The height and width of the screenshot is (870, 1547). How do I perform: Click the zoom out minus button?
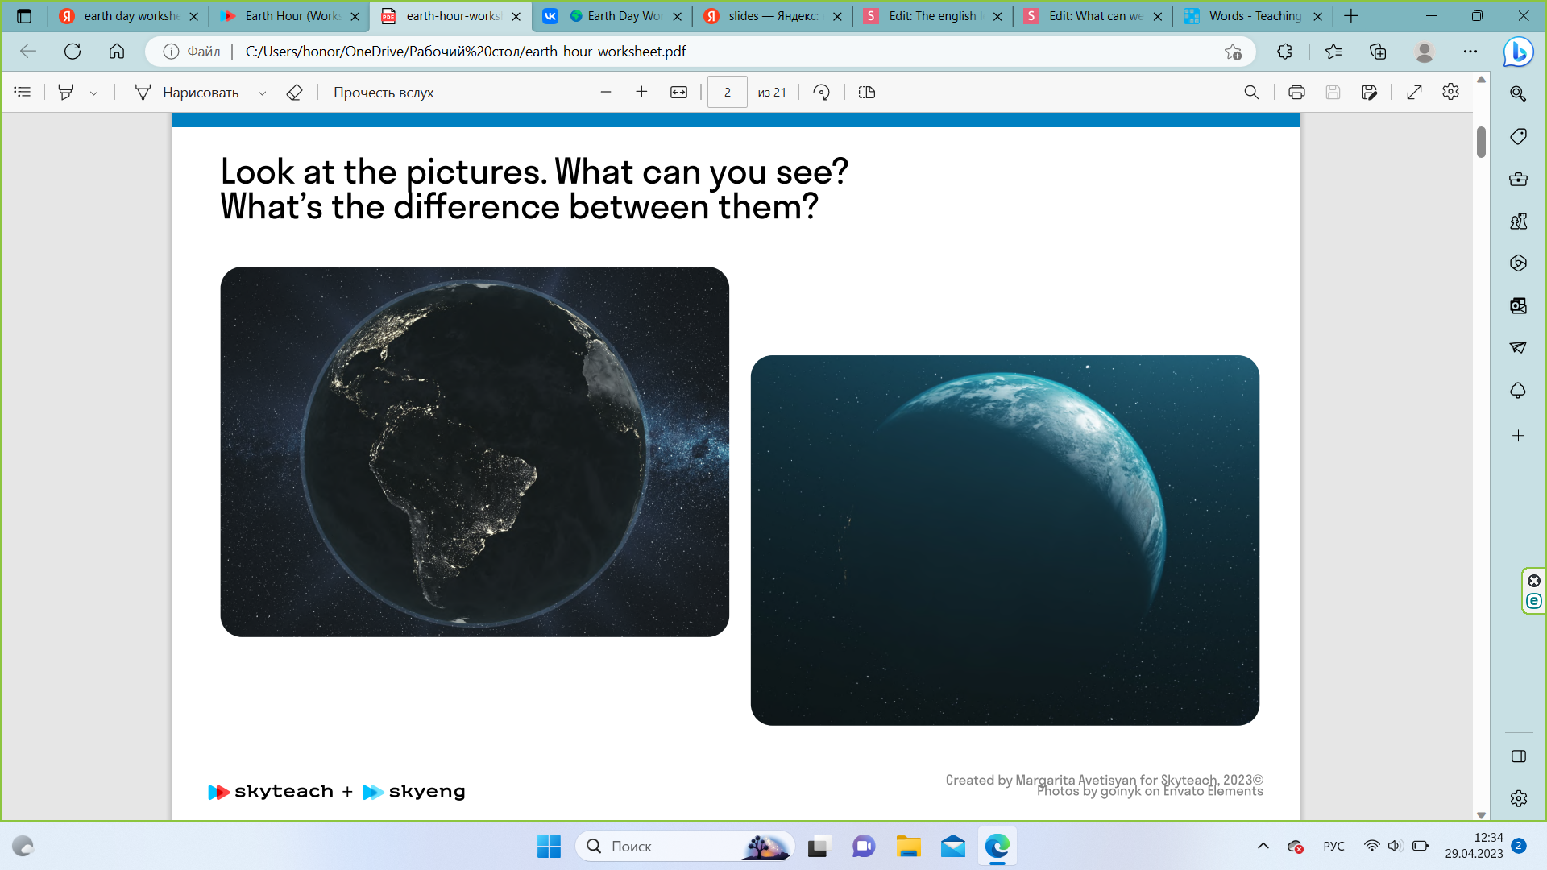[x=606, y=93]
